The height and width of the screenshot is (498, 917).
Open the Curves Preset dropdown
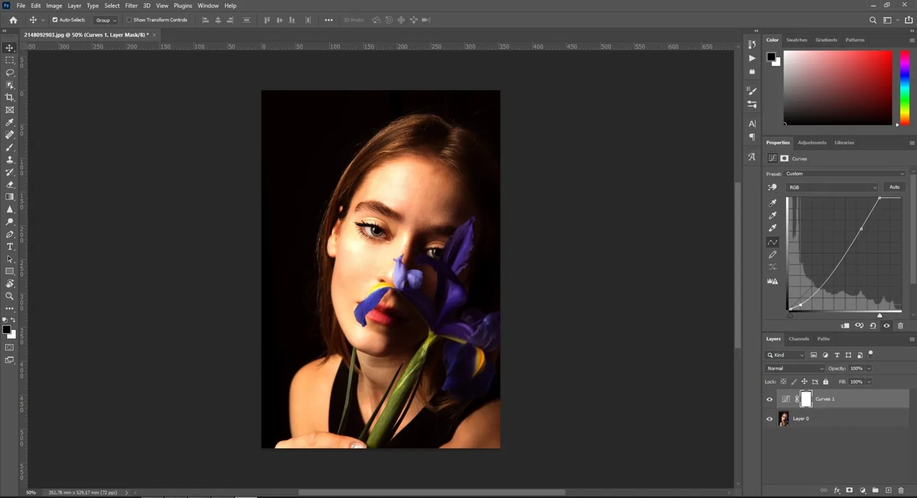click(844, 173)
